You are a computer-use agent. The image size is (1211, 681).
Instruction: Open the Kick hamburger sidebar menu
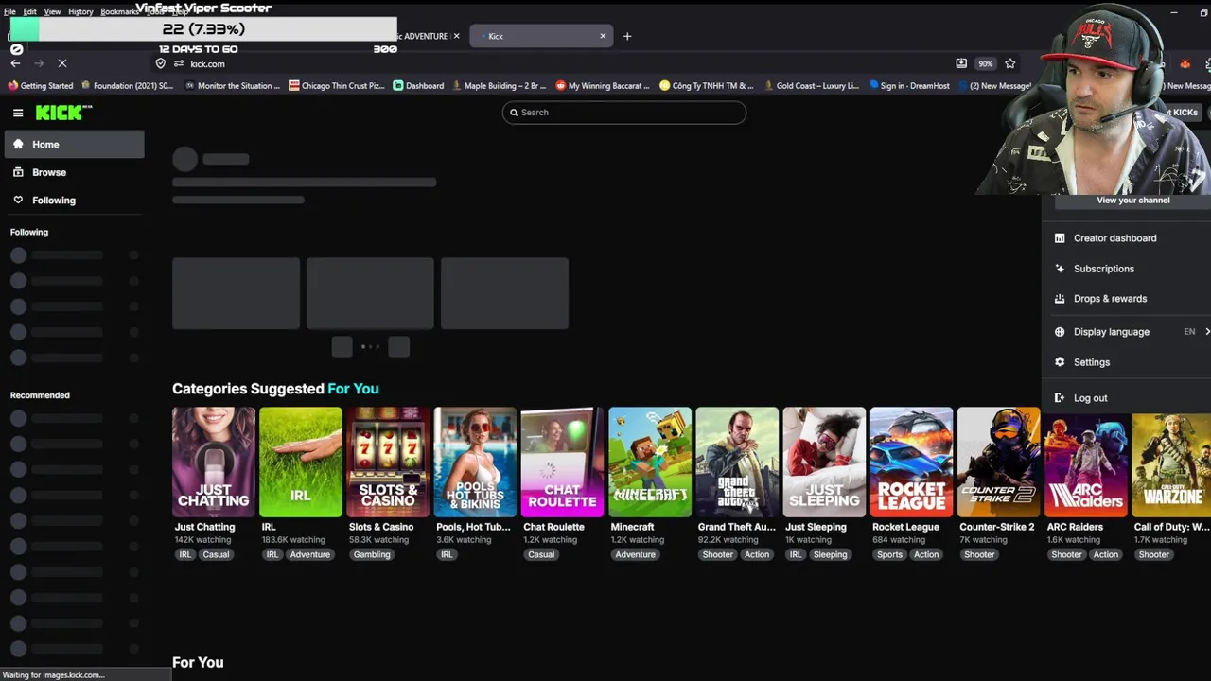tap(18, 113)
